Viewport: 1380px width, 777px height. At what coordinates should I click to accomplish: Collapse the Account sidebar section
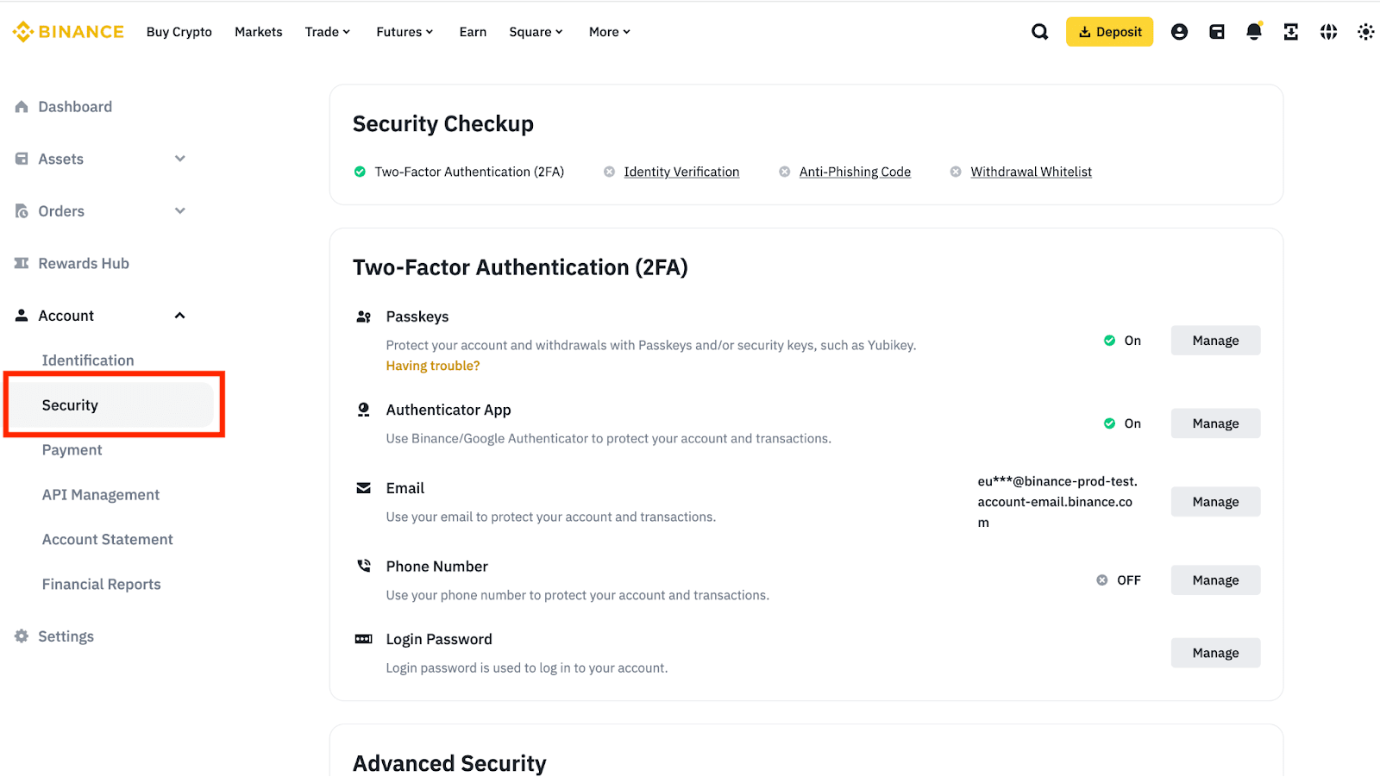179,316
